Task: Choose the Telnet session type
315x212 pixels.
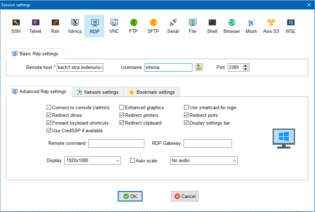Action: (x=35, y=26)
